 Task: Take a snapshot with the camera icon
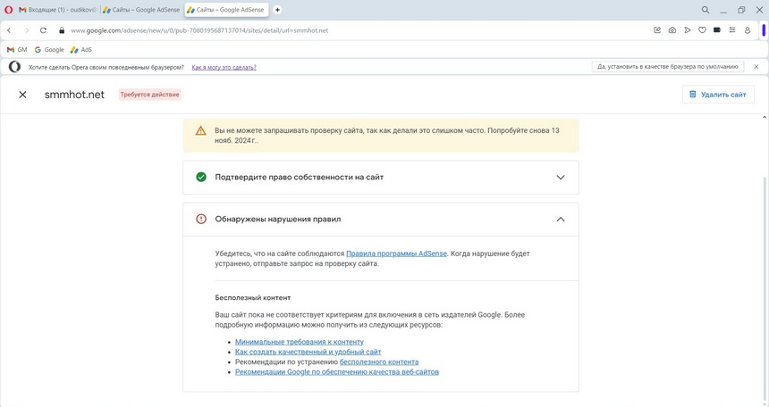coord(672,29)
